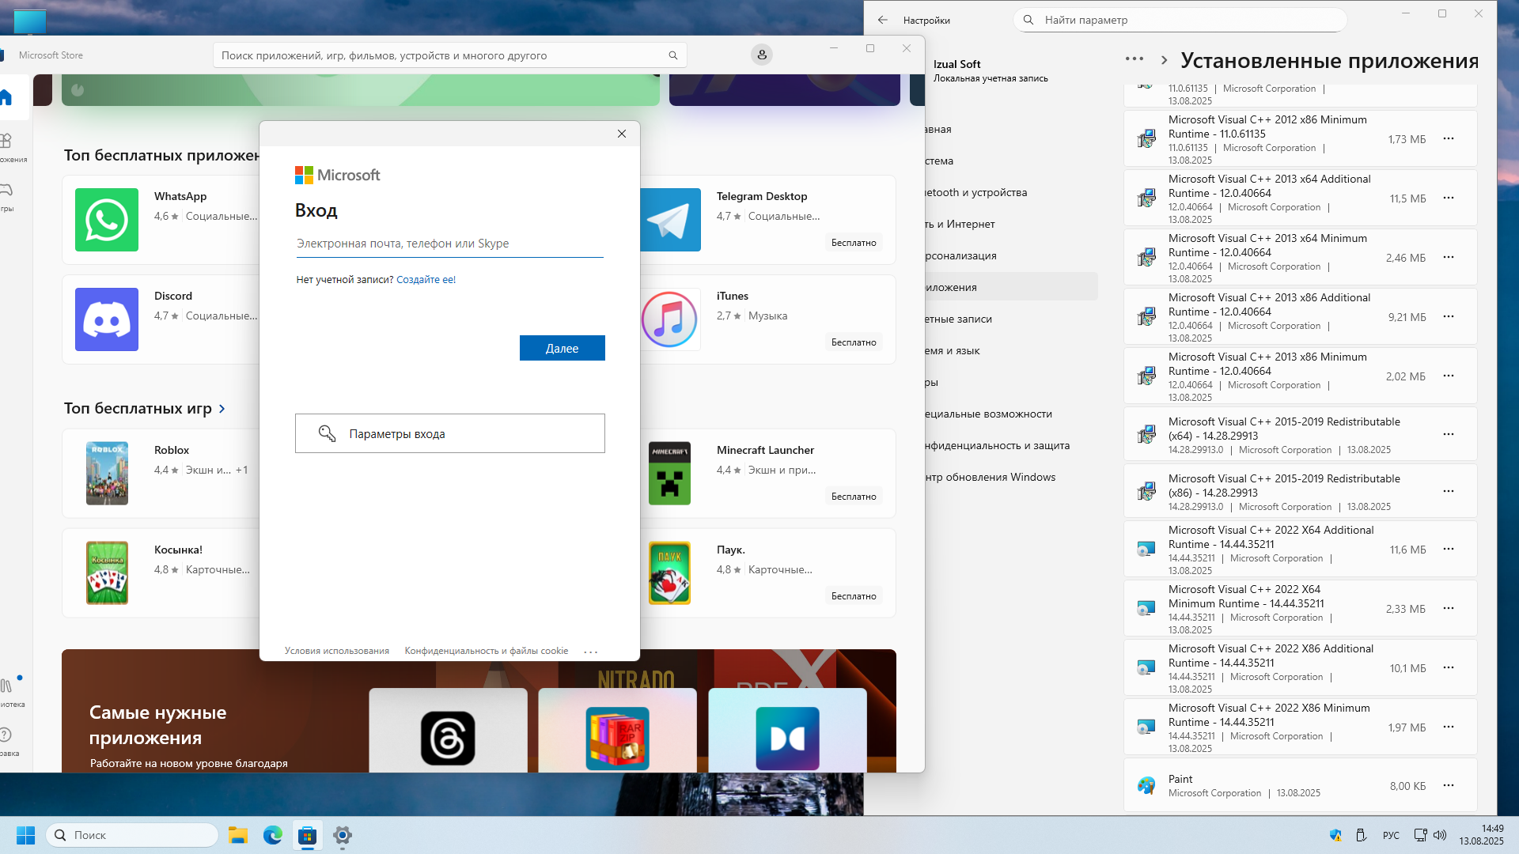Viewport: 1519px width, 854px height.
Task: Click the Store search magnifier icon
Action: pos(673,55)
